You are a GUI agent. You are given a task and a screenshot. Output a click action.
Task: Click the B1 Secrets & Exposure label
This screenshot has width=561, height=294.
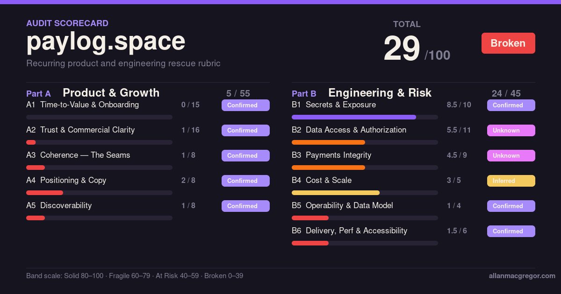(x=334, y=105)
